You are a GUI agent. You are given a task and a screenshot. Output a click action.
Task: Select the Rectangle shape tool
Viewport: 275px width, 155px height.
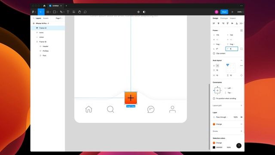tap(55, 12)
